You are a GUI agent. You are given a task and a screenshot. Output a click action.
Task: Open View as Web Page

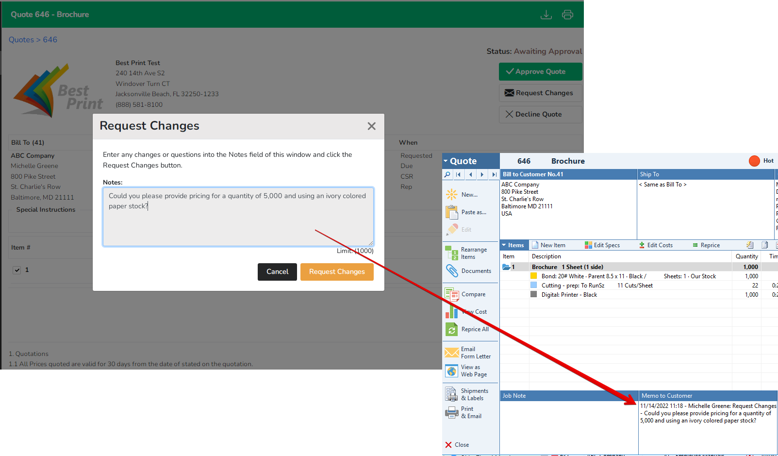click(466, 371)
